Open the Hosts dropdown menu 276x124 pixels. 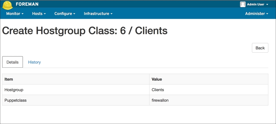pyautogui.click(x=39, y=14)
